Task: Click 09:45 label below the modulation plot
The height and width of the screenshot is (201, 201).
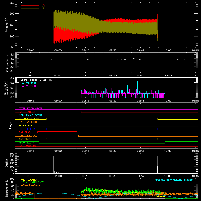Action: point(140,101)
